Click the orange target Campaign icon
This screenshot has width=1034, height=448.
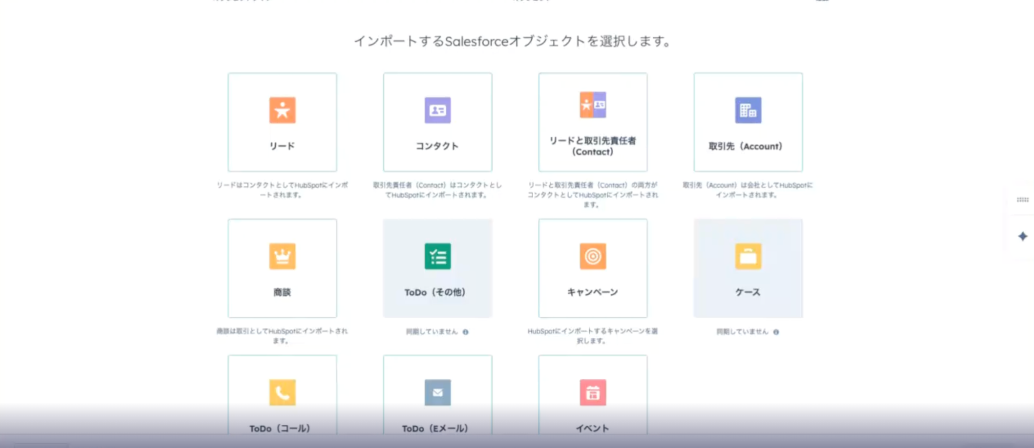(x=593, y=257)
